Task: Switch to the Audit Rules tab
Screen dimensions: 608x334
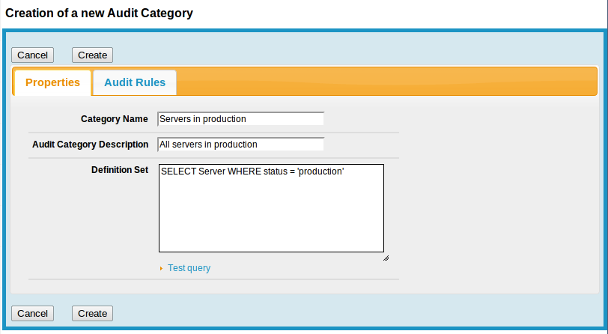Action: tap(135, 82)
